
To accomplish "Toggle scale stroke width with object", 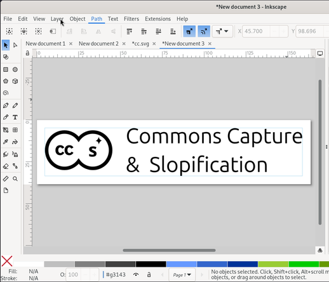I will point(189,31).
